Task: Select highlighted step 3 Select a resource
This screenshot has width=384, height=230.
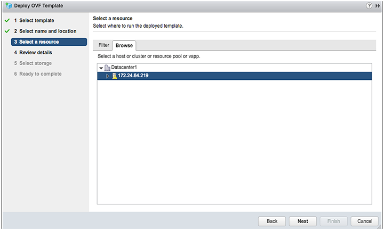Action: click(x=49, y=42)
